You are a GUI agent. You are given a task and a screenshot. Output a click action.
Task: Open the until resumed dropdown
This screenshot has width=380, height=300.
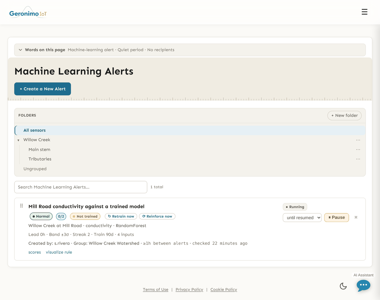302,218
